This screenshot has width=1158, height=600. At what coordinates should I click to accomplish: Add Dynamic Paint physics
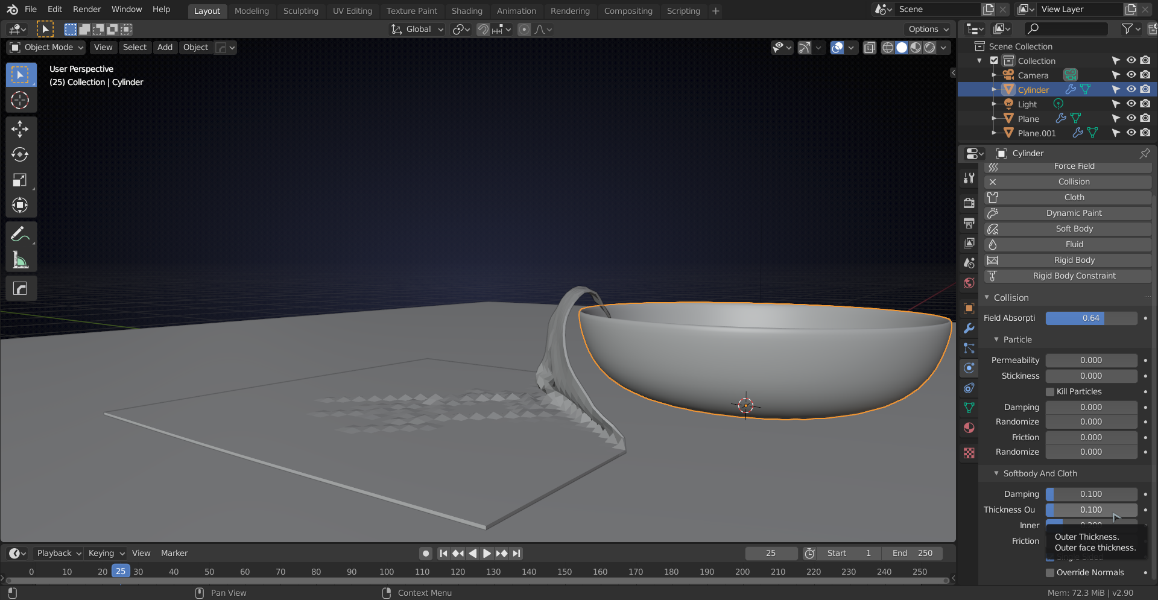(x=1068, y=213)
